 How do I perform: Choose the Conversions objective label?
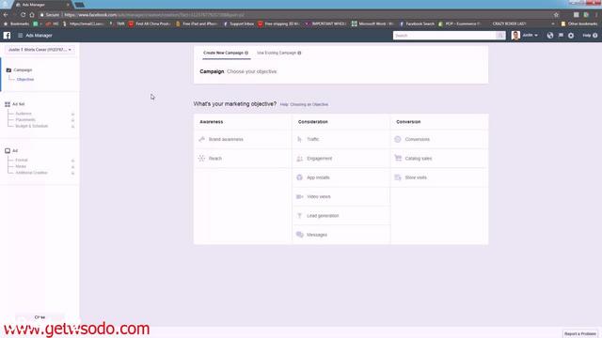[418, 139]
